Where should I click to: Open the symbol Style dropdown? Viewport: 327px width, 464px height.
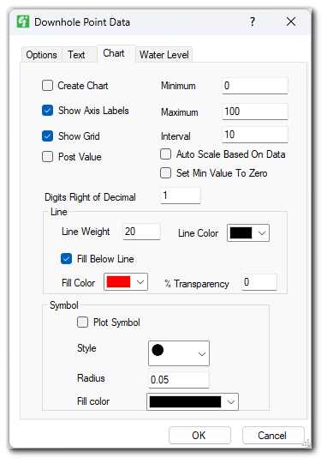point(179,353)
